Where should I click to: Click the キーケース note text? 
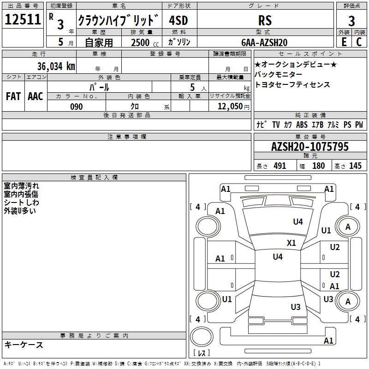pos(24,345)
